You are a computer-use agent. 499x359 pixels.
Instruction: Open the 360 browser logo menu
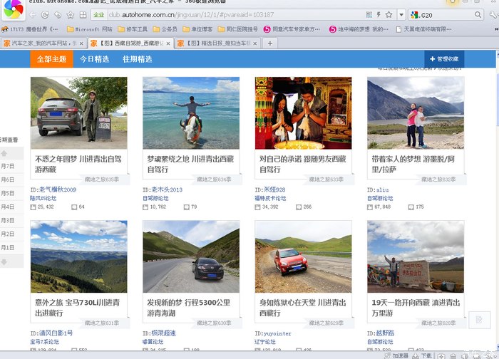pyautogui.click(x=11, y=11)
